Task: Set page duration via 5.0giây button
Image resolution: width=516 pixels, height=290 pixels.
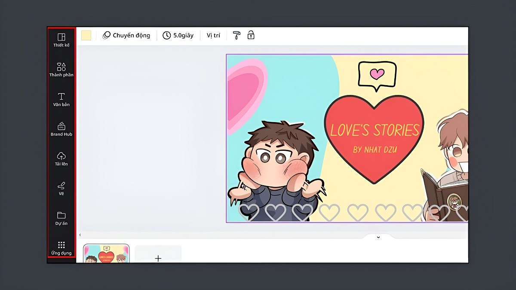Action: pyautogui.click(x=178, y=35)
